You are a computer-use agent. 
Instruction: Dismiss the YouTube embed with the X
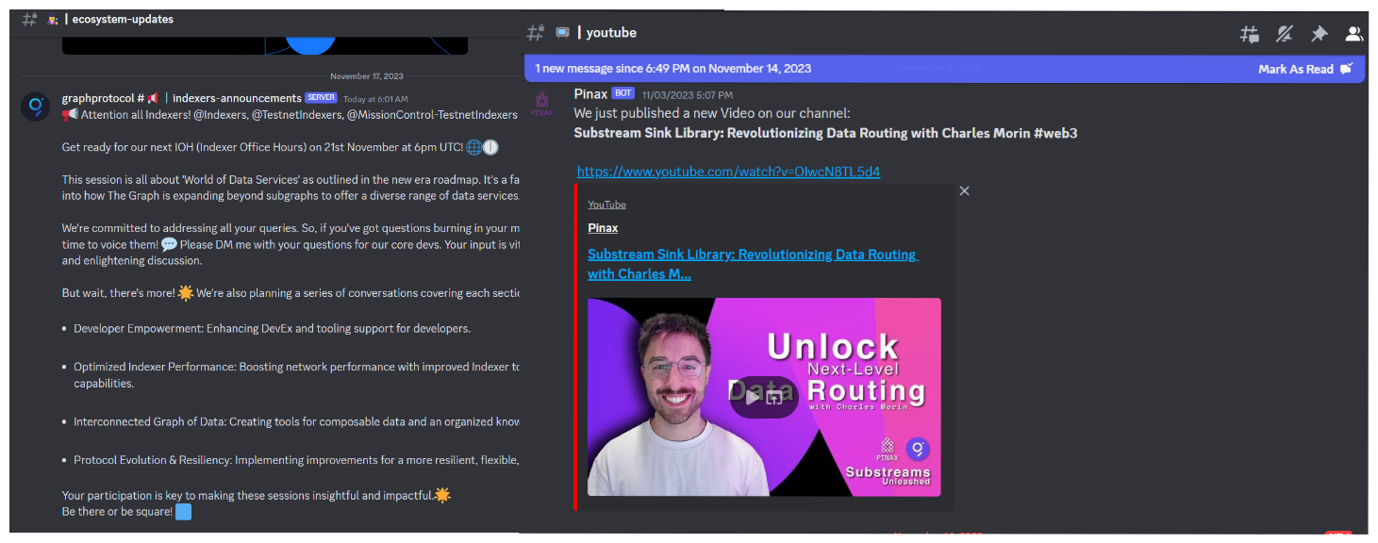[964, 190]
